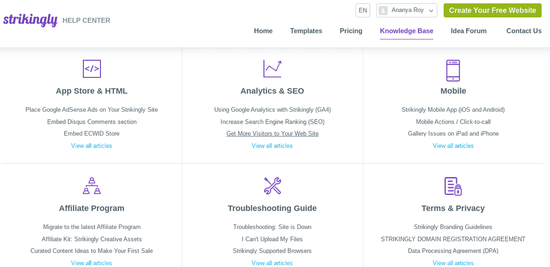
Task: View all articles under App Store & HTML
Action: pos(92,146)
